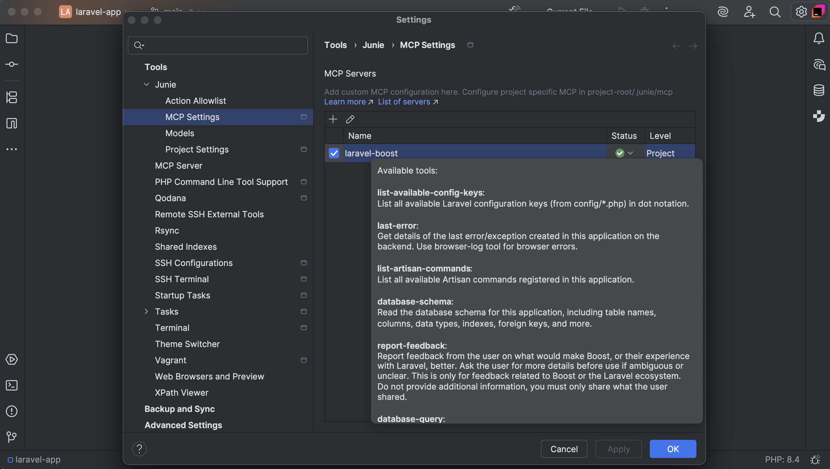830x469 pixels.
Task: Open Advanced Settings section
Action: (183, 425)
